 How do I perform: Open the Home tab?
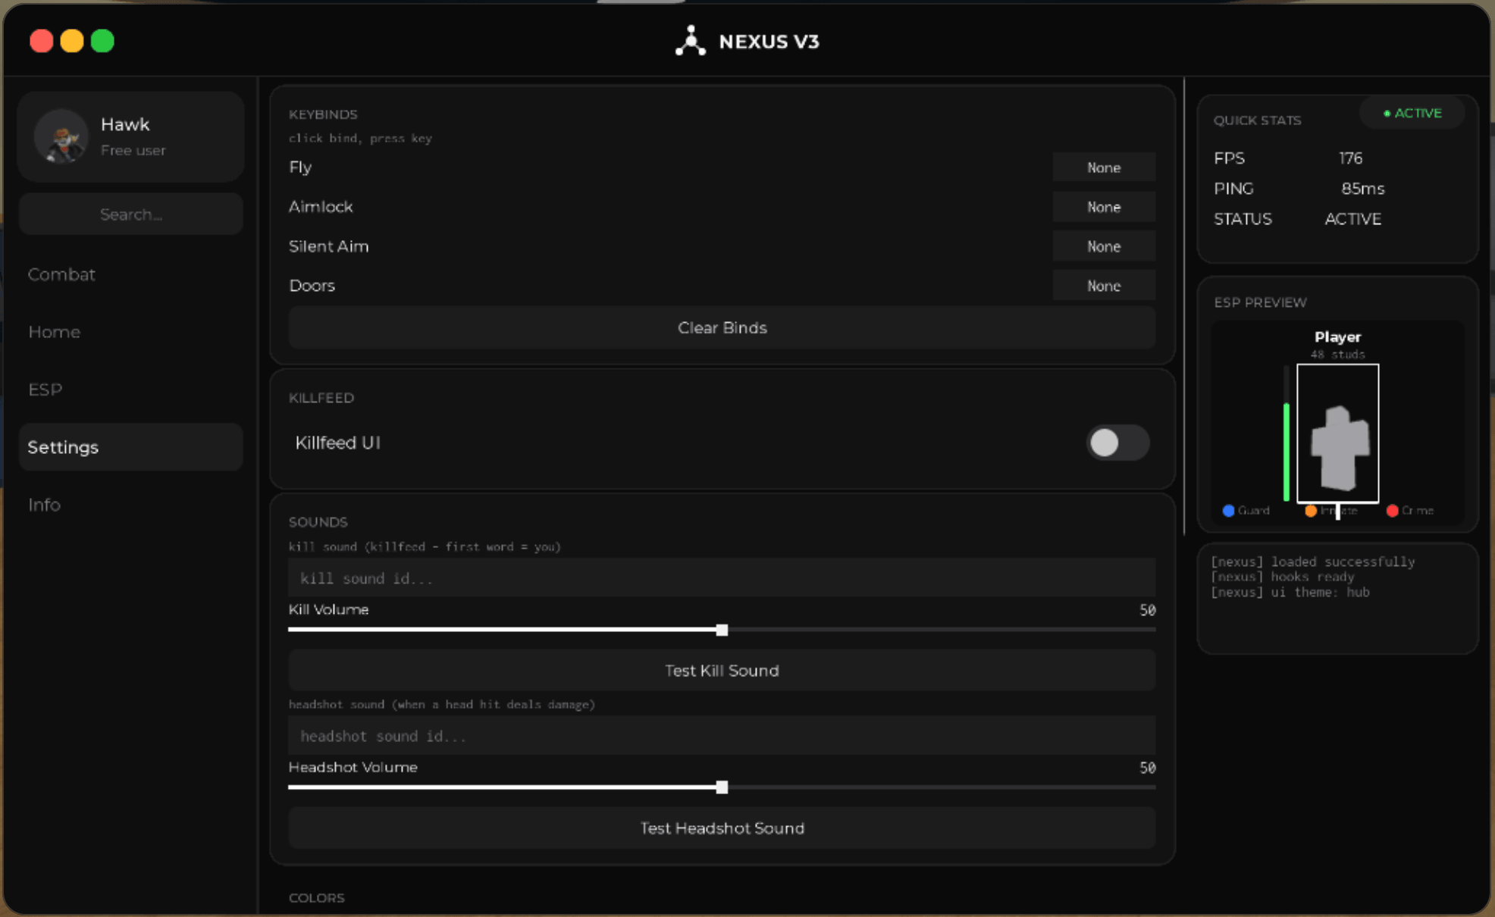pos(130,332)
